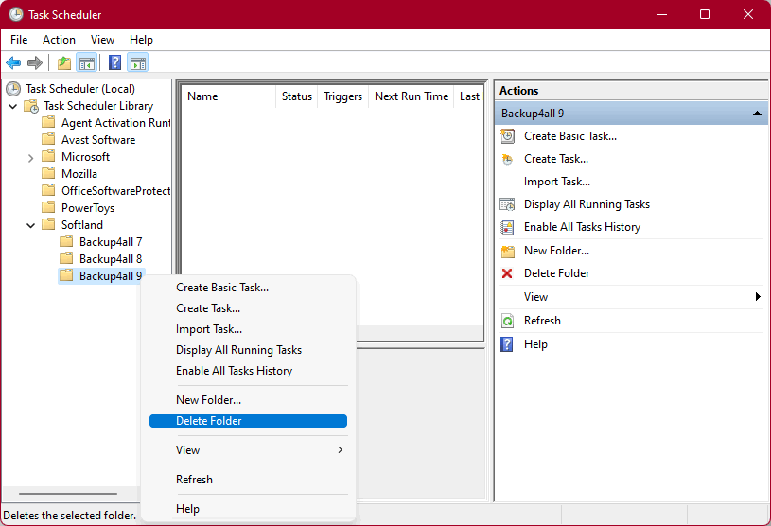This screenshot has height=526, width=771.
Task: Open the View menu in the menu bar
Action: pyautogui.click(x=102, y=40)
